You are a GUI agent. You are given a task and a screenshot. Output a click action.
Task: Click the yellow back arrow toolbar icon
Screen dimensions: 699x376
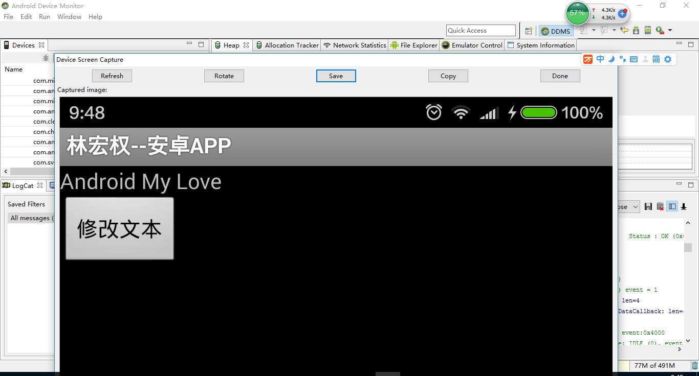624,30
